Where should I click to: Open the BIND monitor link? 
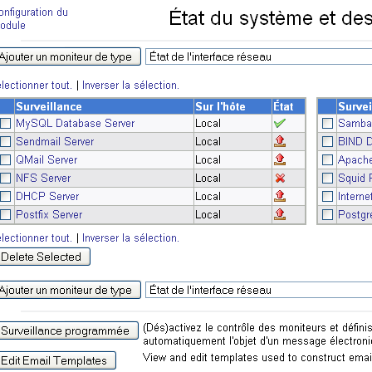355,141
